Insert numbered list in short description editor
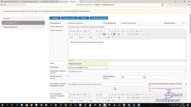This screenshot has height=107, width=191. [88, 34]
